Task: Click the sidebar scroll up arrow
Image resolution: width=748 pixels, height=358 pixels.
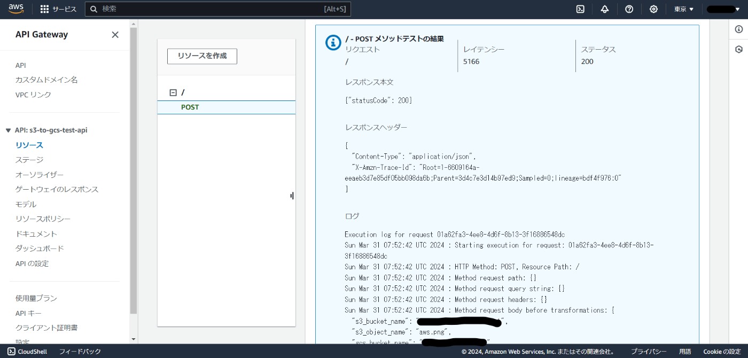Action: click(x=134, y=23)
